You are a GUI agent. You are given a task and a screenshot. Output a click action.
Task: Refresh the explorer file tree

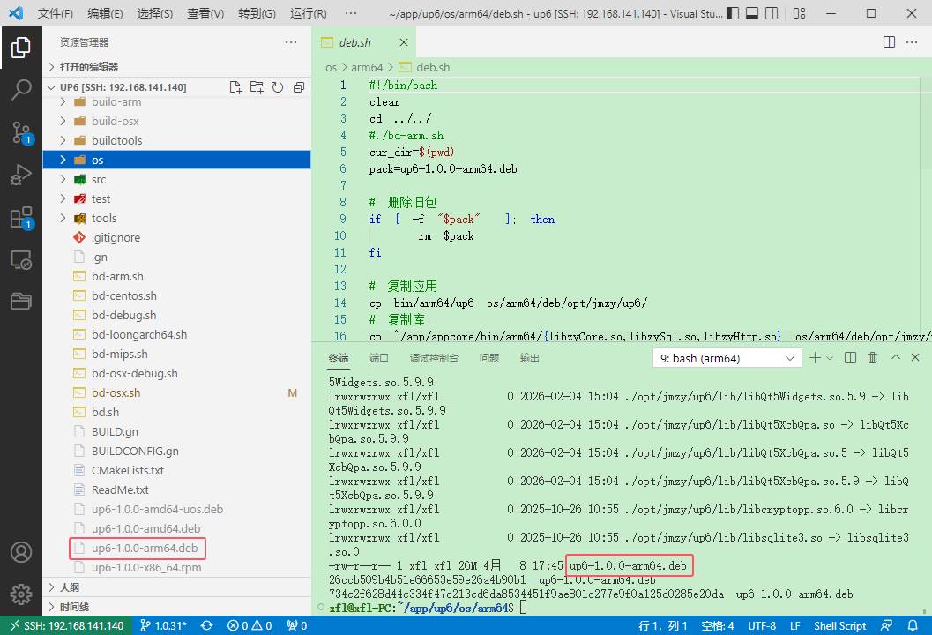(x=278, y=87)
